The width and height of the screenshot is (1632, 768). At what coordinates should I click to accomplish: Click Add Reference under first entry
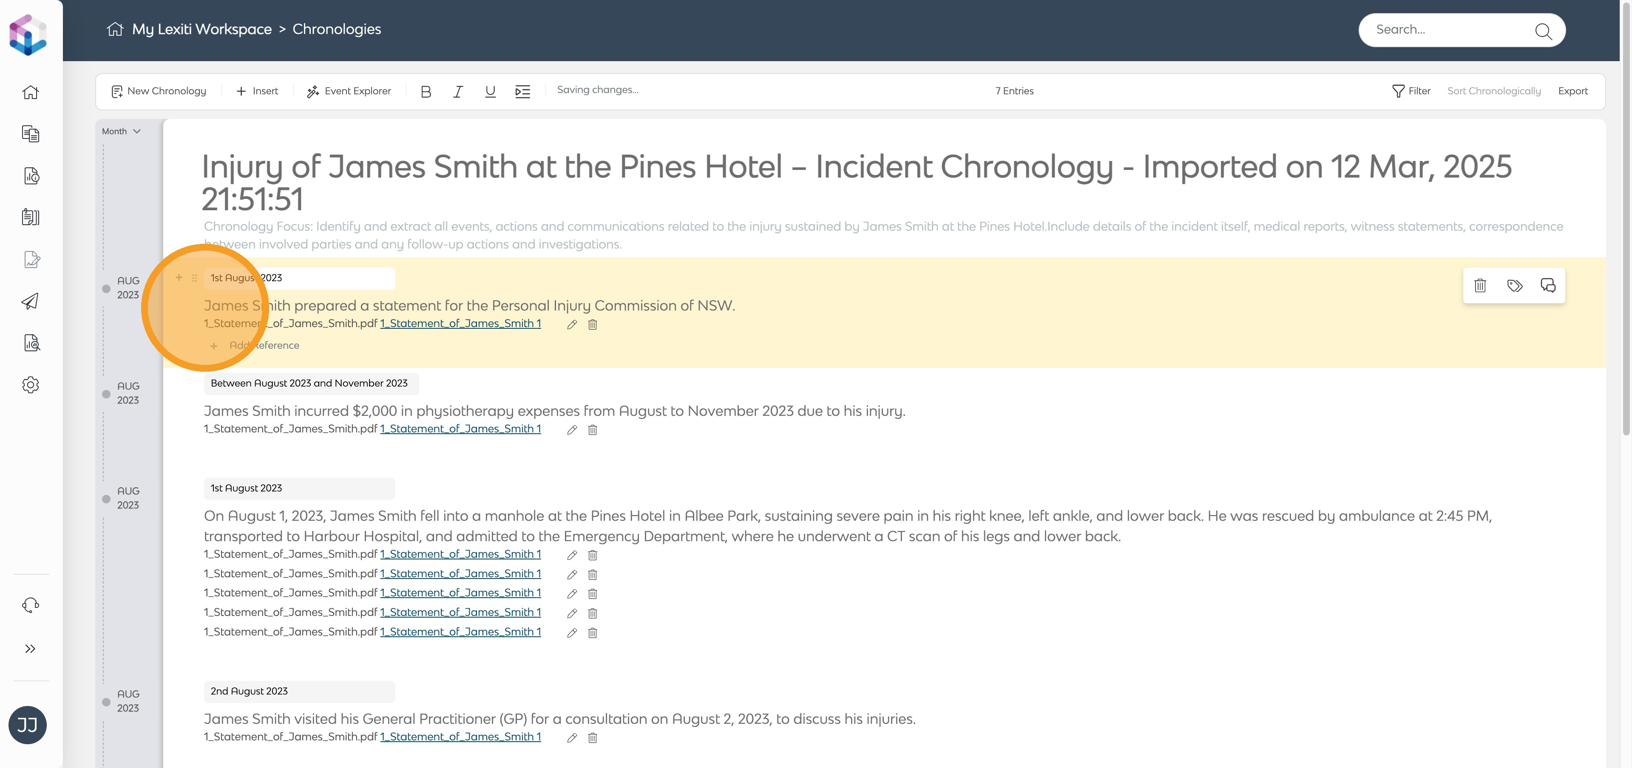[264, 346]
